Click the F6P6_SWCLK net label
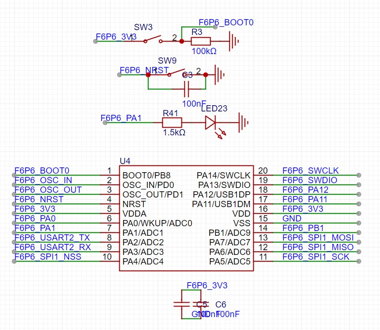Image resolution: width=380 pixels, height=330 pixels. point(310,171)
